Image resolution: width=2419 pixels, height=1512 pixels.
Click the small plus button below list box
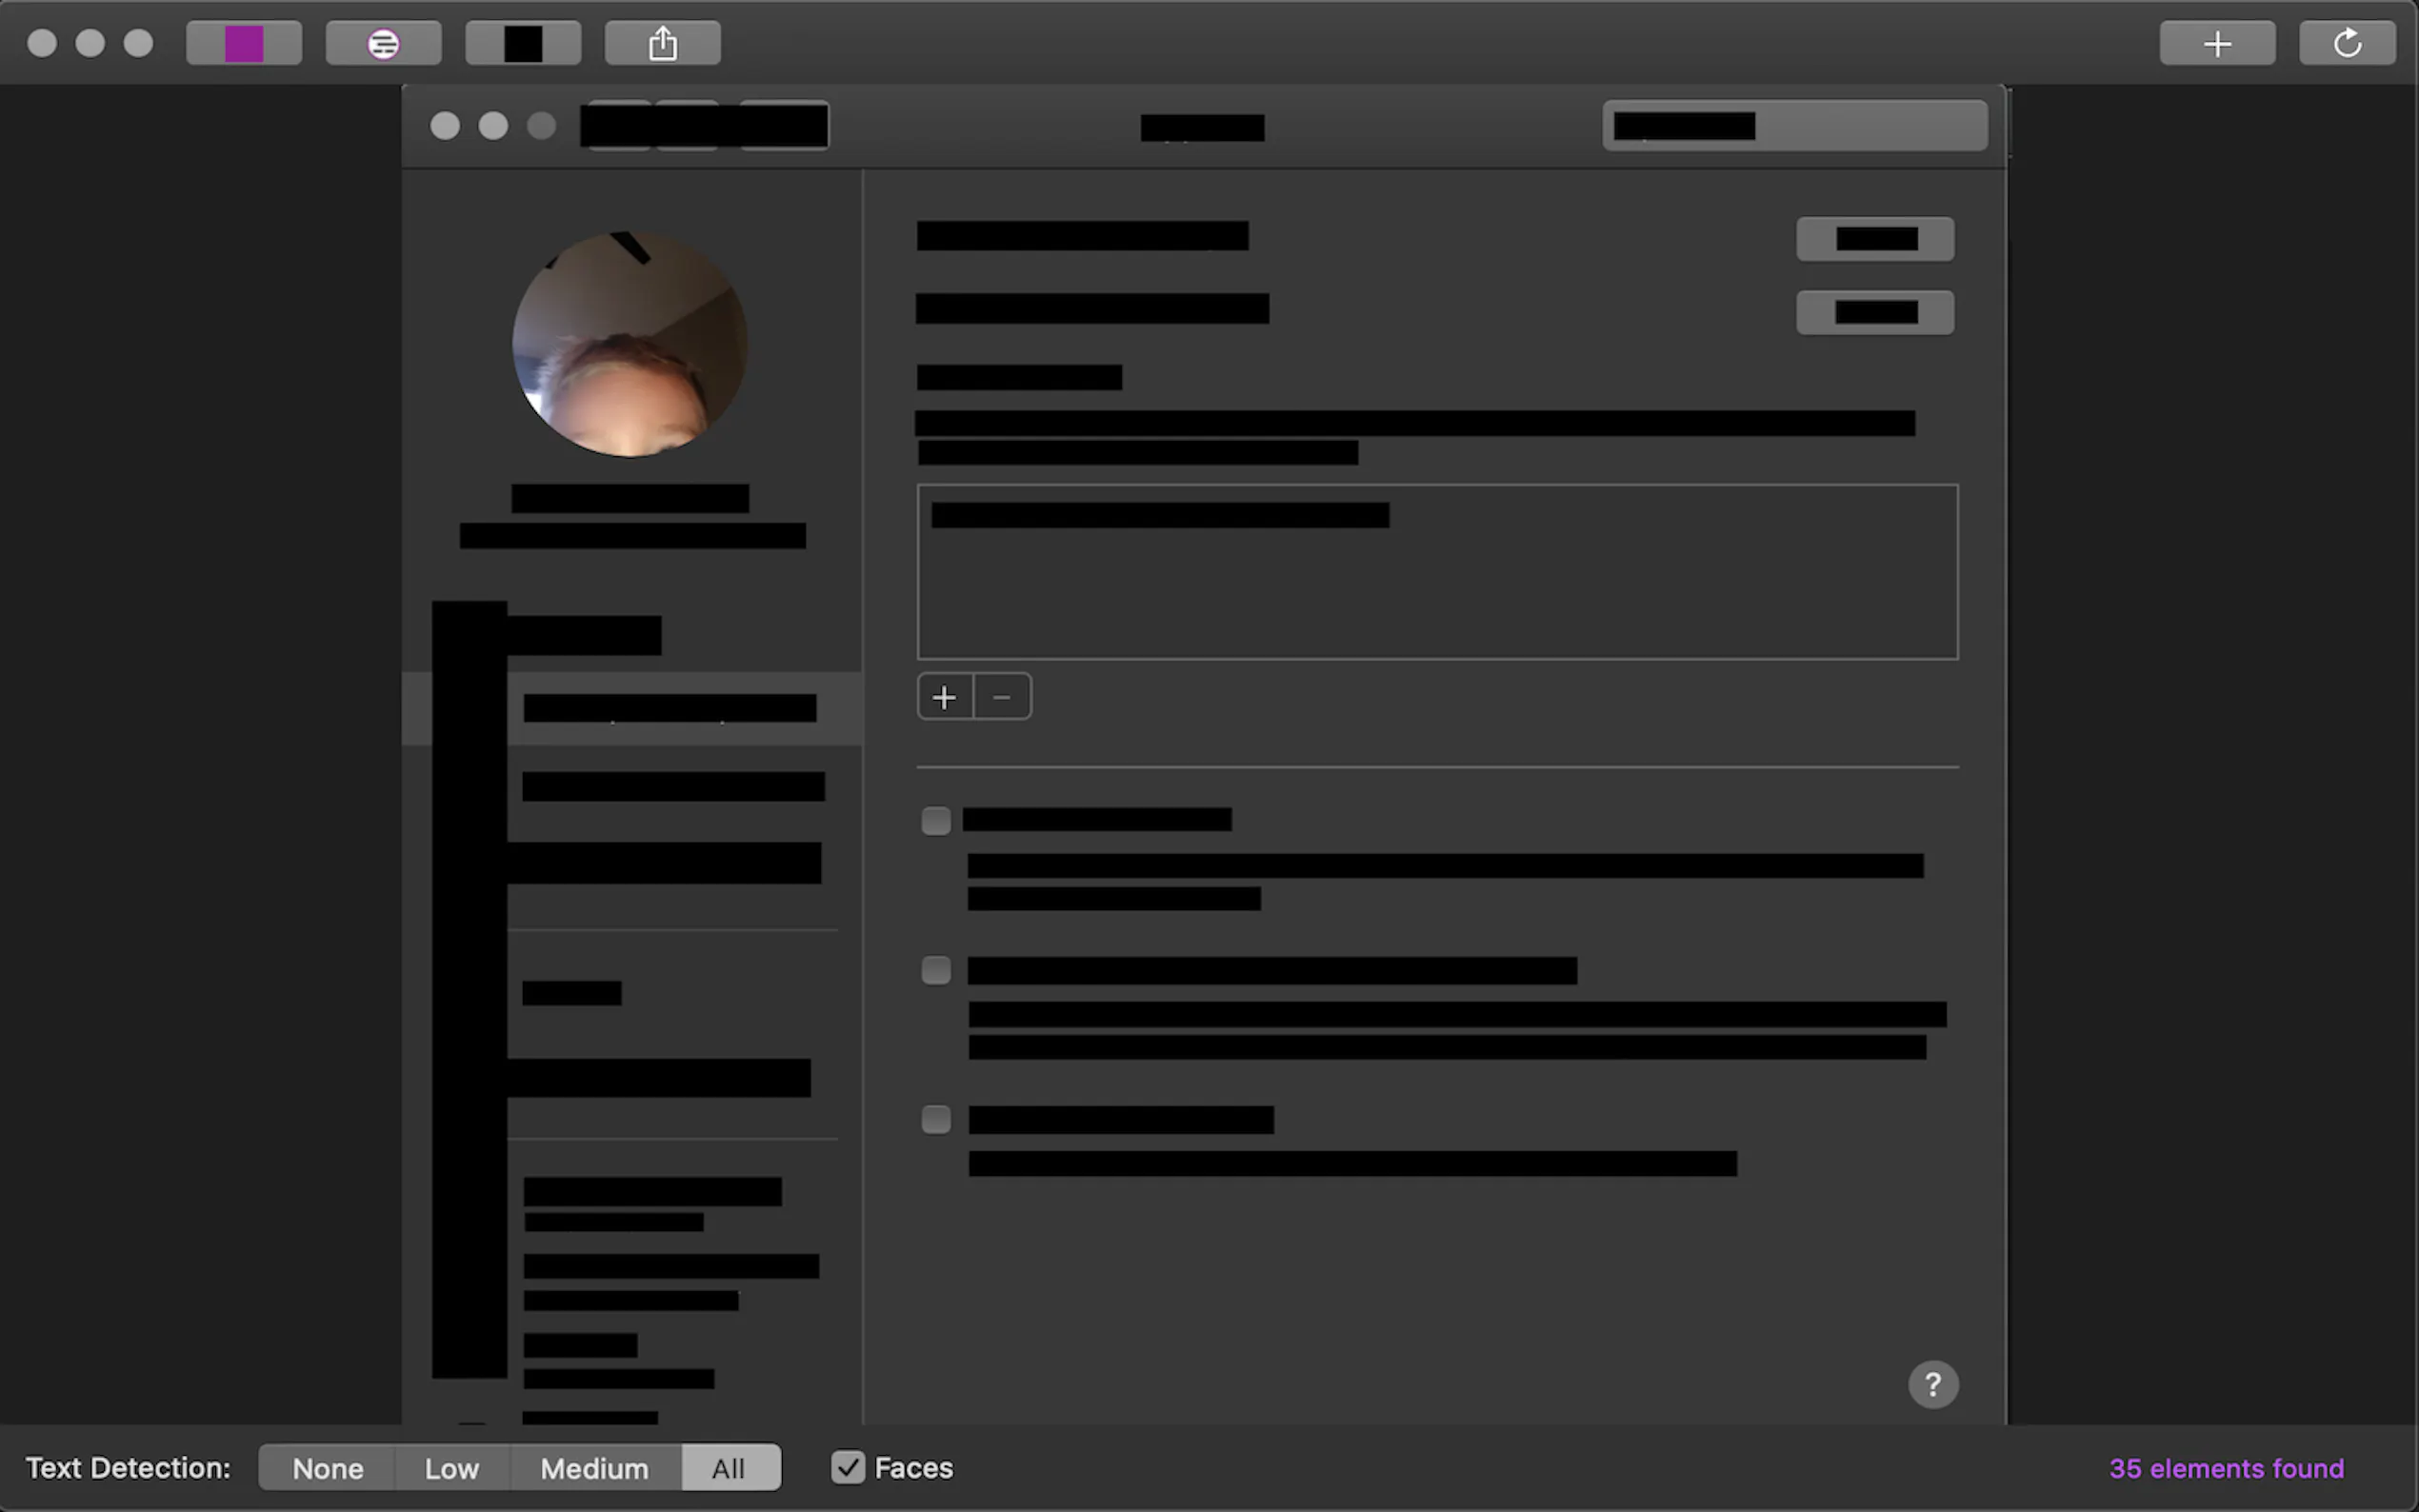pyautogui.click(x=944, y=697)
